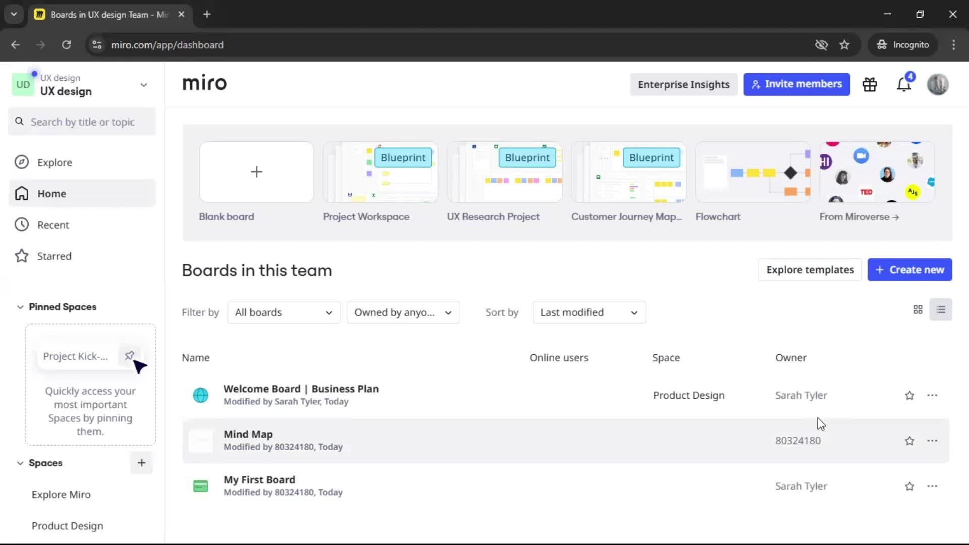Click the UD team avatar
The height and width of the screenshot is (545, 969).
[x=23, y=85]
